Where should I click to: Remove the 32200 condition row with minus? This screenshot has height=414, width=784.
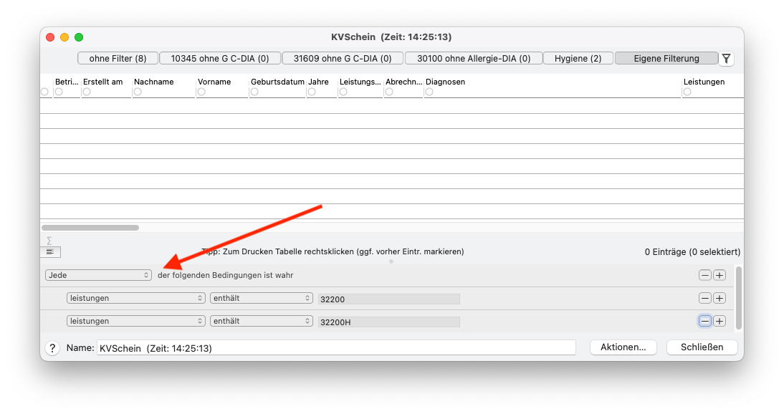click(705, 298)
